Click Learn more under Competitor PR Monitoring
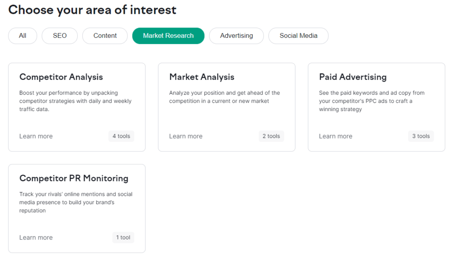The width and height of the screenshot is (455, 258). coord(36,238)
